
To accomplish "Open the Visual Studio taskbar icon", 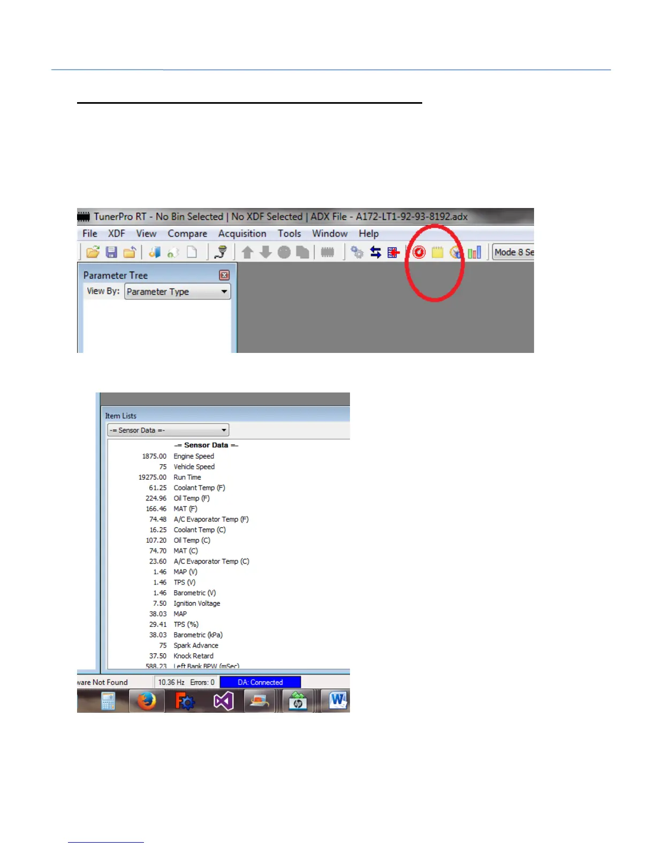I will tap(224, 700).
